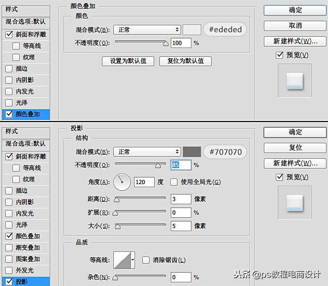The image size is (328, 286).
Task: Check 斜面和浮雕 in the top dialog
Action: point(9,34)
